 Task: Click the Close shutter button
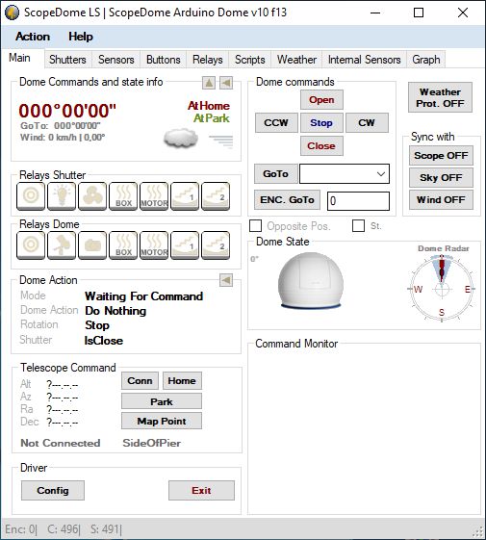tap(321, 146)
